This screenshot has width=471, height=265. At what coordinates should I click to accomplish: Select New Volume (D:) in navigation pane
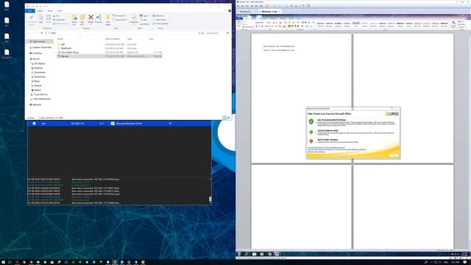pyautogui.click(x=40, y=99)
